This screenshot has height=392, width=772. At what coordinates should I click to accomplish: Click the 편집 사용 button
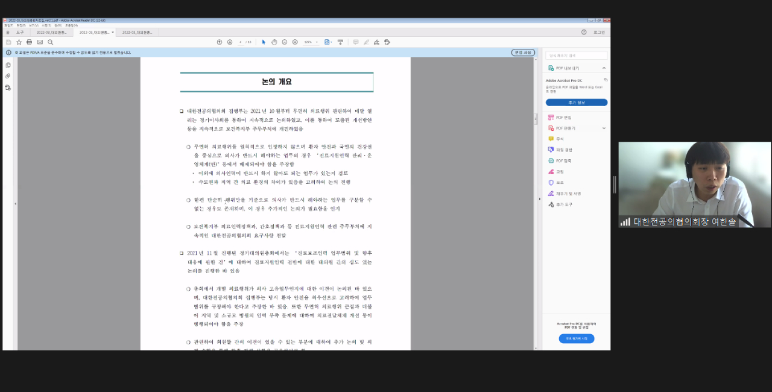[522, 52]
